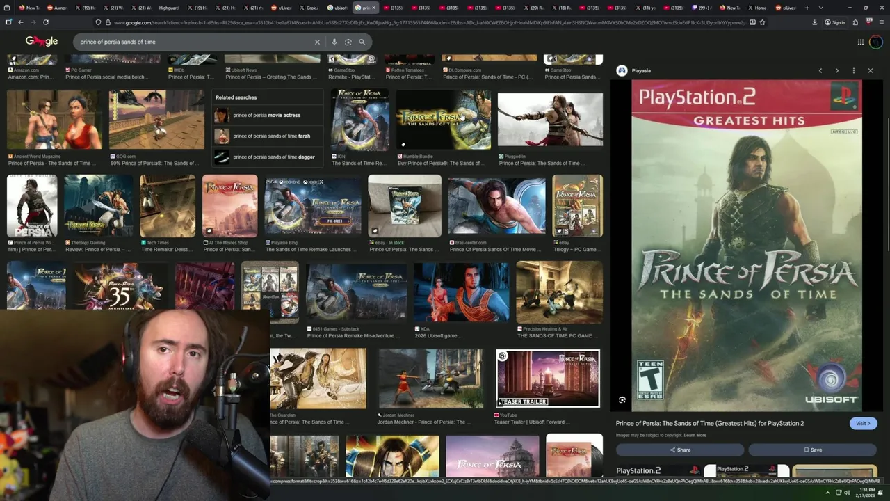Open the 35 Anniversary result image

pos(120,286)
